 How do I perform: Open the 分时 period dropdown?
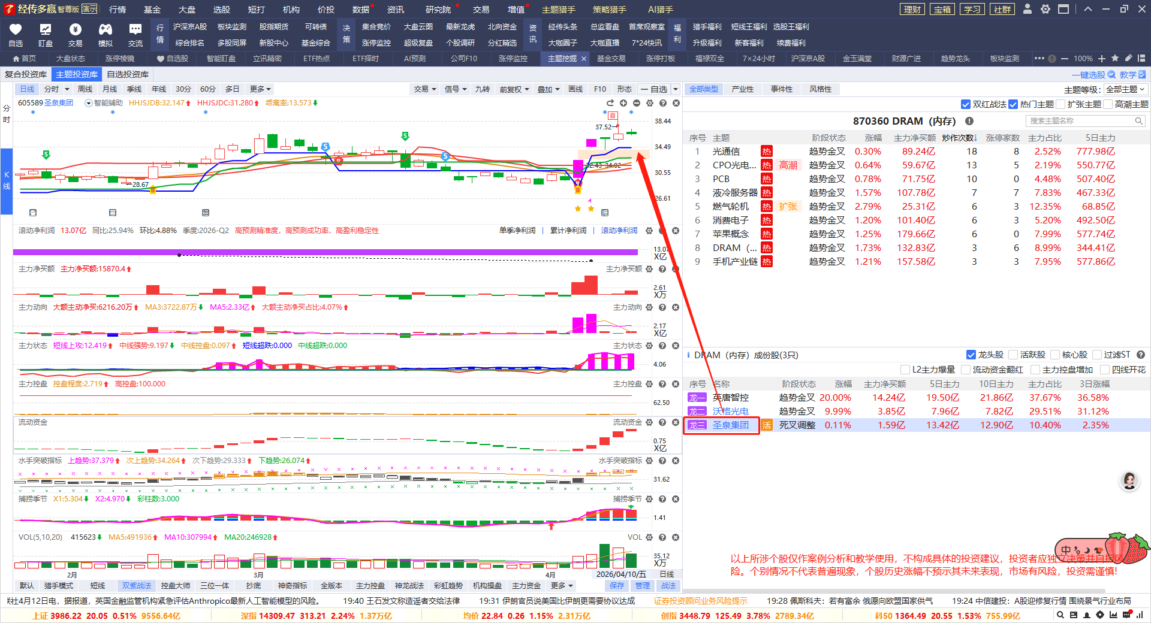coord(57,89)
